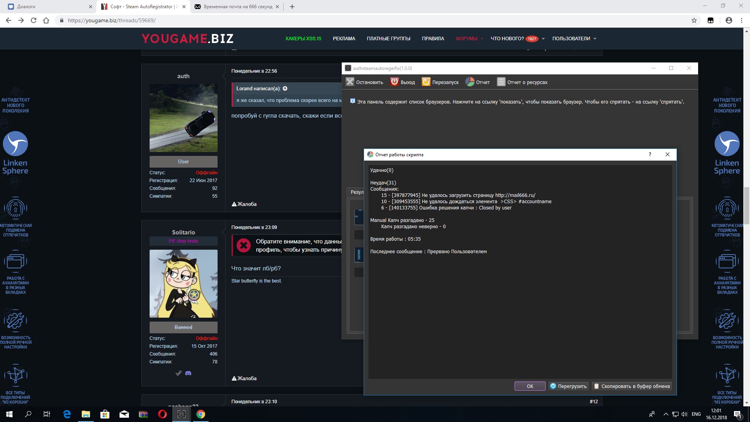Click the Выход exit toolbar button
This screenshot has height=422, width=750.
[x=403, y=82]
